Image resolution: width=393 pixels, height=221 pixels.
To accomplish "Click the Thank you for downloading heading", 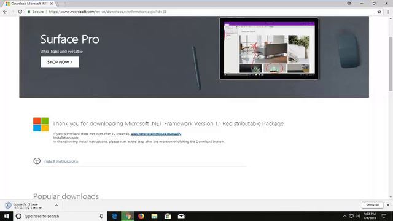I will point(168,123).
